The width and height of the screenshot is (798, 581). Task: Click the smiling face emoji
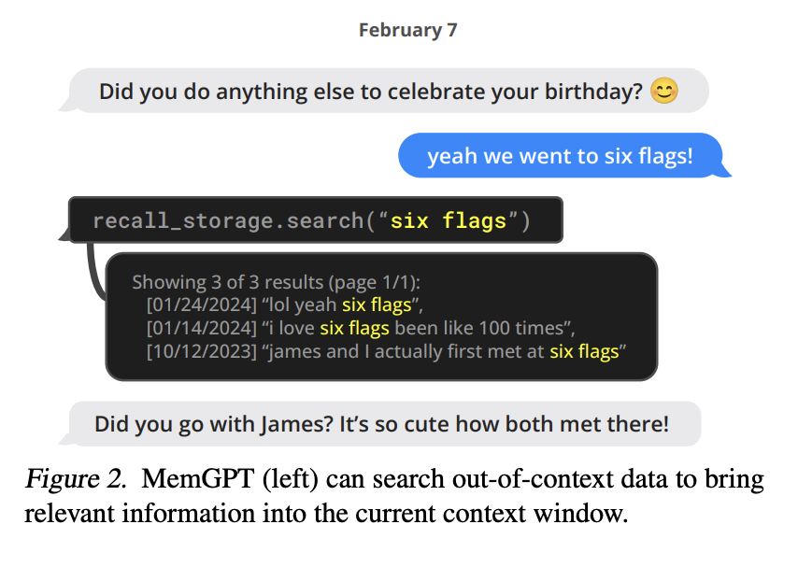click(x=663, y=92)
